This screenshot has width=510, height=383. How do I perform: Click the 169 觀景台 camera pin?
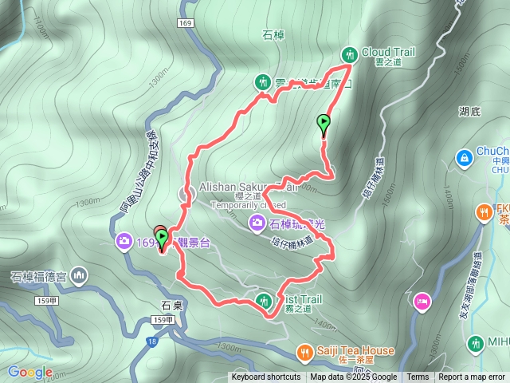click(124, 242)
